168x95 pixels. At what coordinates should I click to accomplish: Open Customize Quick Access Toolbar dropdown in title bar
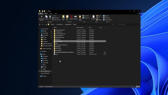[46, 11]
